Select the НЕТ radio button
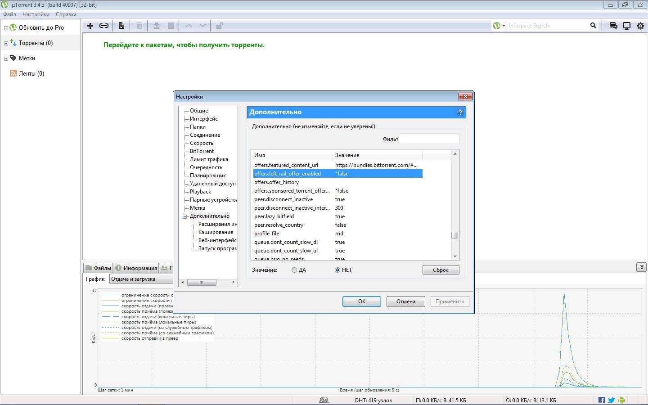Image resolution: width=648 pixels, height=405 pixels. click(337, 270)
